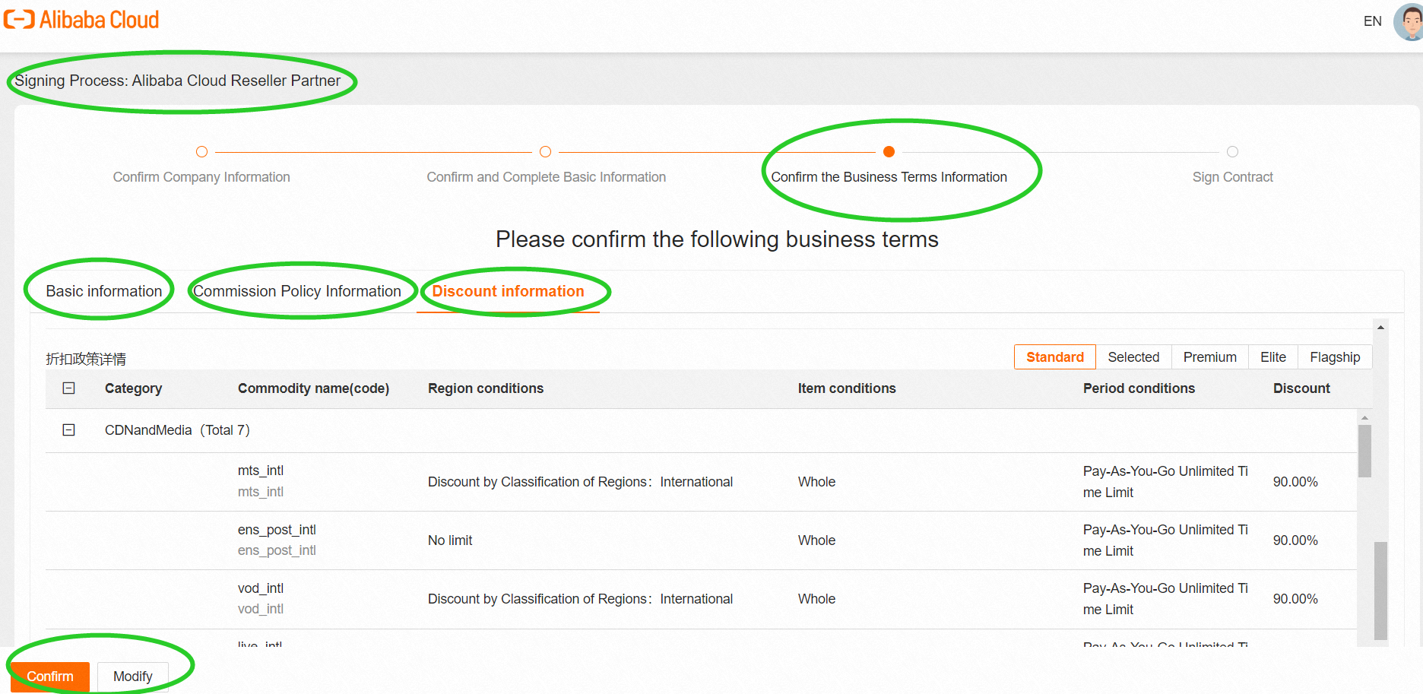Click the Modify button
Viewport: 1423px width, 694px height.
pos(133,677)
